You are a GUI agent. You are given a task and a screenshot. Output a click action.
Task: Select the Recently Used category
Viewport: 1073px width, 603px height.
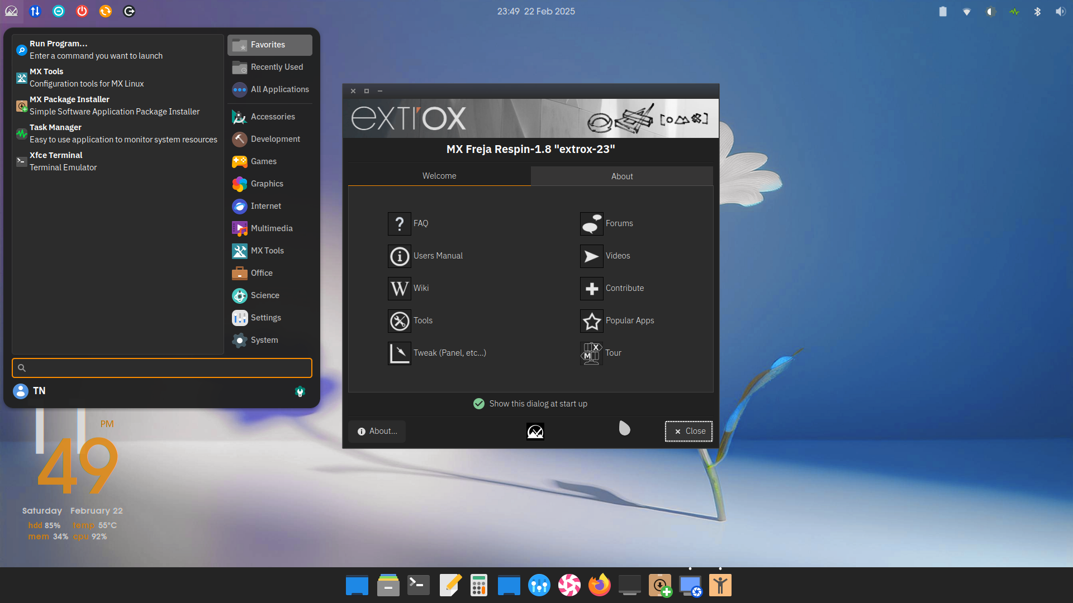coord(270,67)
